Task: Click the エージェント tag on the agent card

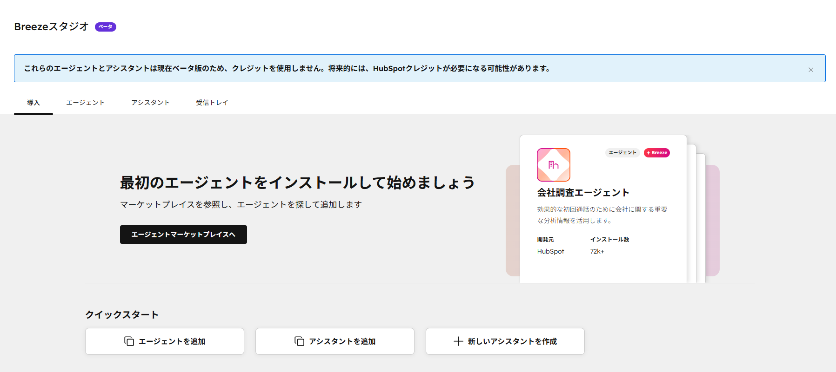Action: tap(622, 153)
